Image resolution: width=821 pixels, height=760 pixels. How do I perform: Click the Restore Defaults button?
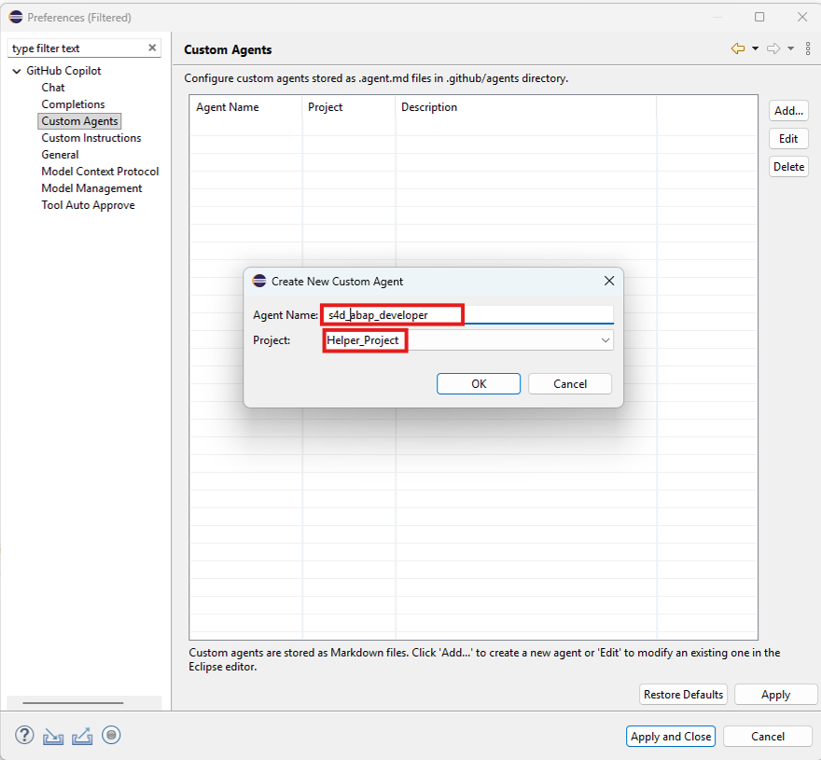pos(683,694)
